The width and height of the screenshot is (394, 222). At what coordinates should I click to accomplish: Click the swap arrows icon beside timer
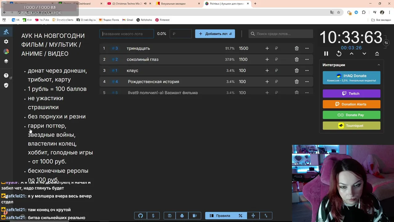[x=386, y=43]
